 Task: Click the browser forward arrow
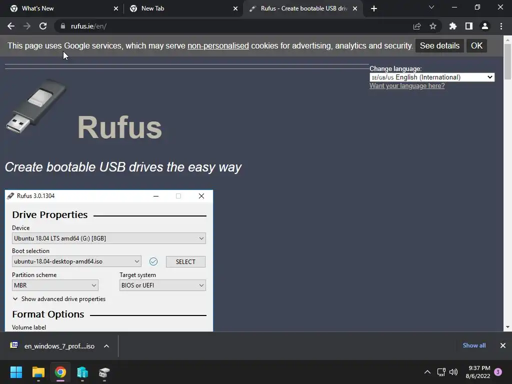pos(27,26)
